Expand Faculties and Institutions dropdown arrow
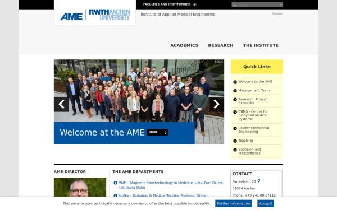The width and height of the screenshot is (337, 210). pos(194,4)
